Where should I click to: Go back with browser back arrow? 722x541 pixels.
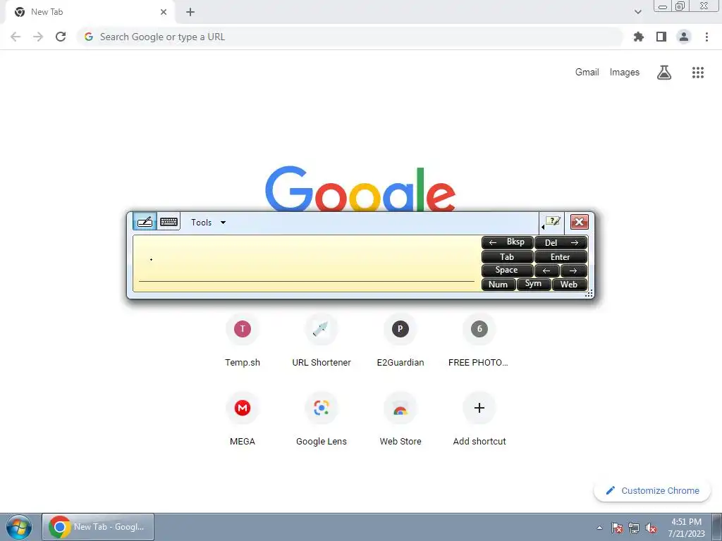(16, 37)
